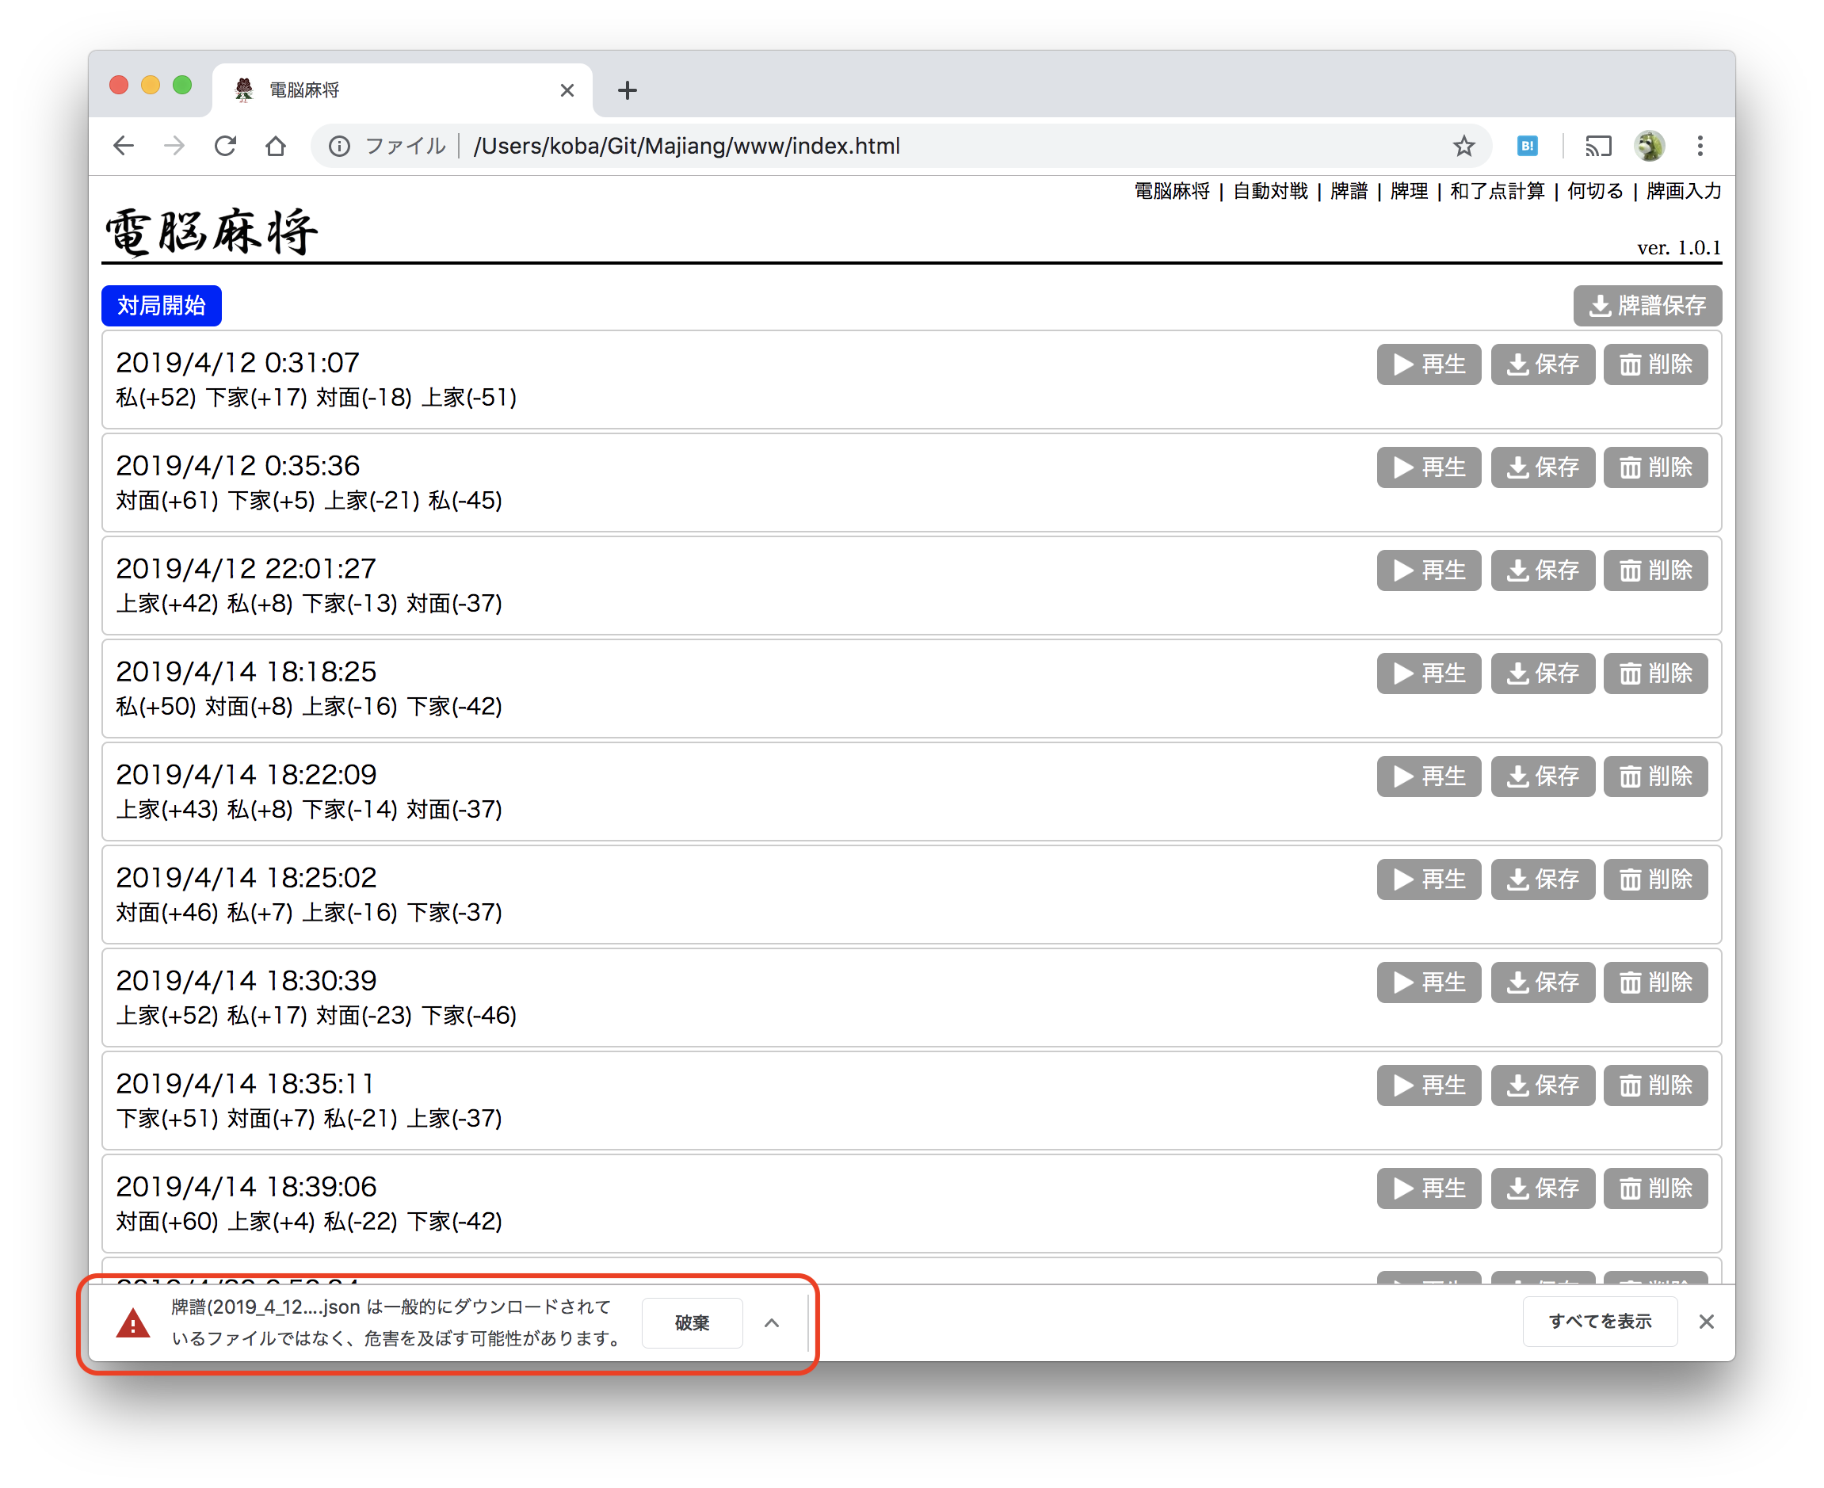Image resolution: width=1824 pixels, height=1488 pixels.
Task: Delete the 2019/4/12 22:01:27 record
Action: pos(1654,570)
